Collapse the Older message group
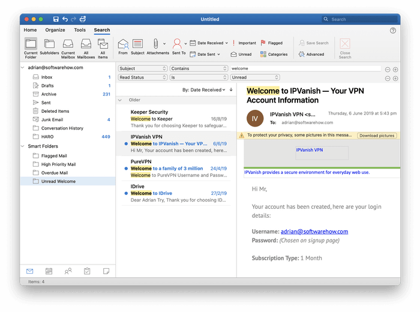The image size is (420, 312). tap(120, 100)
